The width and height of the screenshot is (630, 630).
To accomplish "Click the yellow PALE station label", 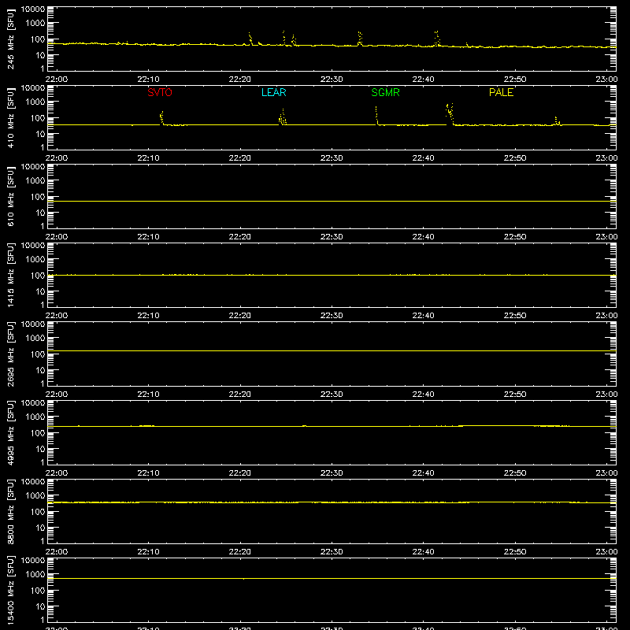I will pos(501,92).
